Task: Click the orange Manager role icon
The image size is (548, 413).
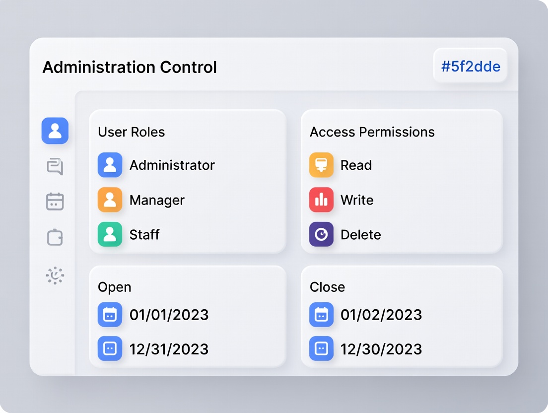Action: pyautogui.click(x=110, y=200)
